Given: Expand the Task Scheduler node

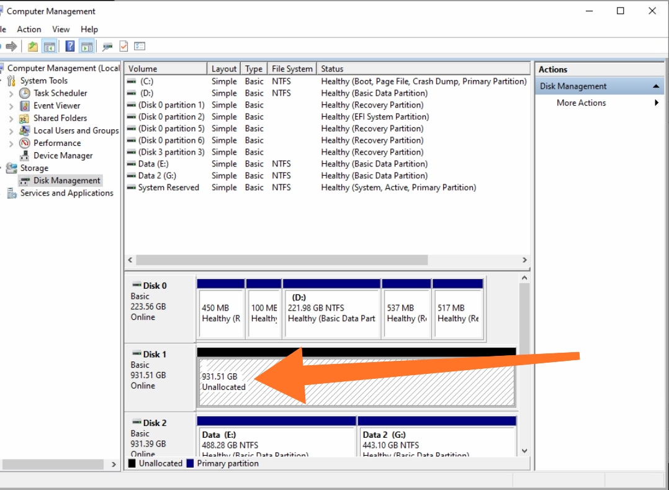Looking at the screenshot, I should click(11, 93).
